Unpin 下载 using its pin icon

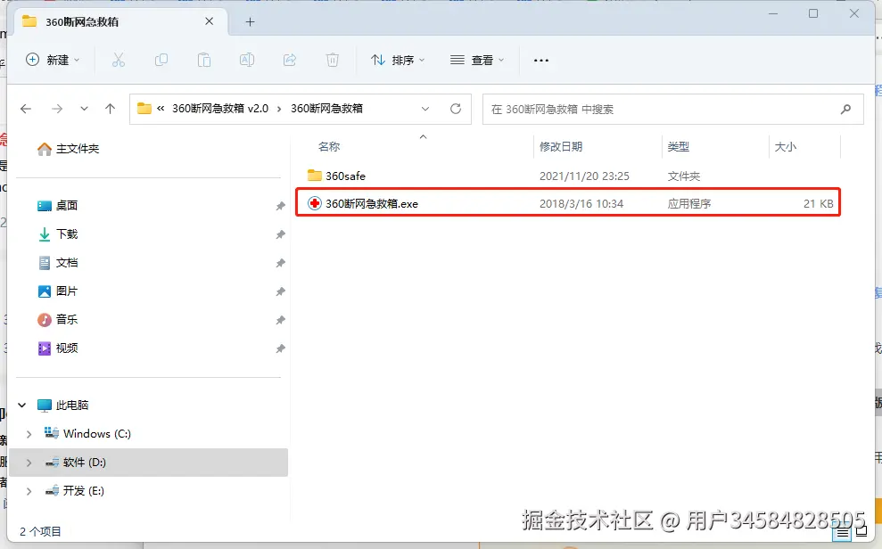(280, 235)
